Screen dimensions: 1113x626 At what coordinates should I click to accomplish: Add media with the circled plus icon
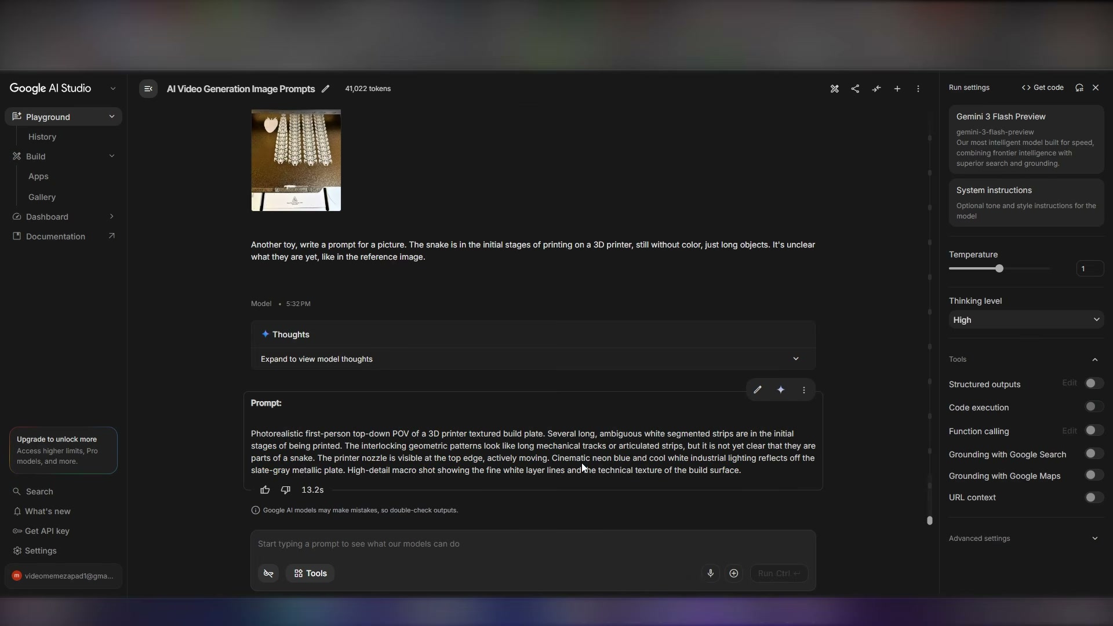pos(734,573)
